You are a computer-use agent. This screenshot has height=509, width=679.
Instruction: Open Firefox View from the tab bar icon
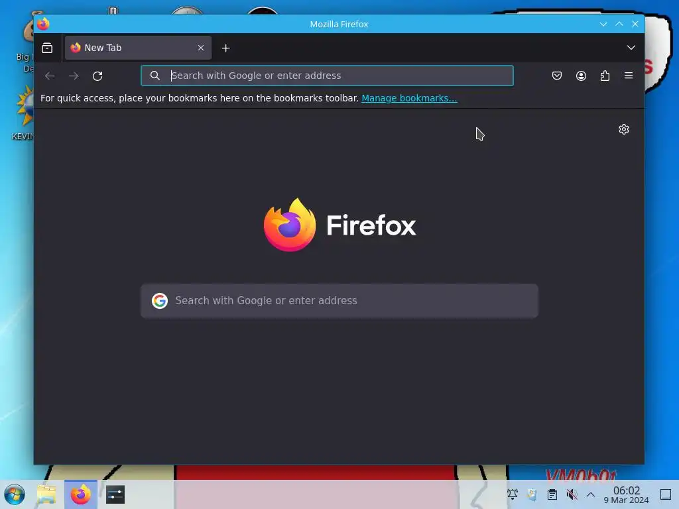tap(47, 48)
